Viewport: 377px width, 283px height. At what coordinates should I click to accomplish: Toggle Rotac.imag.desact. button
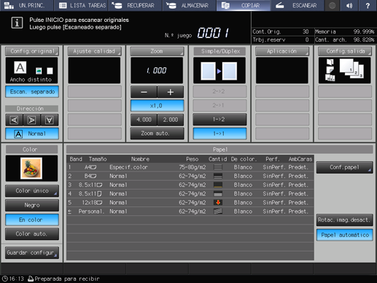click(344, 220)
